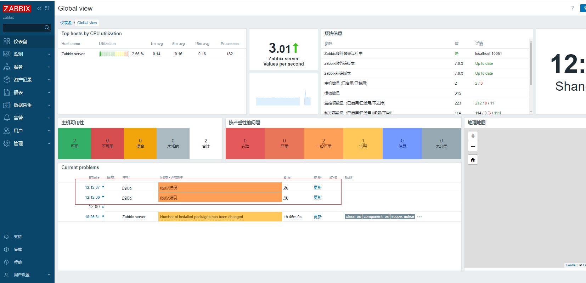Open the nginx进程 problem

tap(168, 187)
